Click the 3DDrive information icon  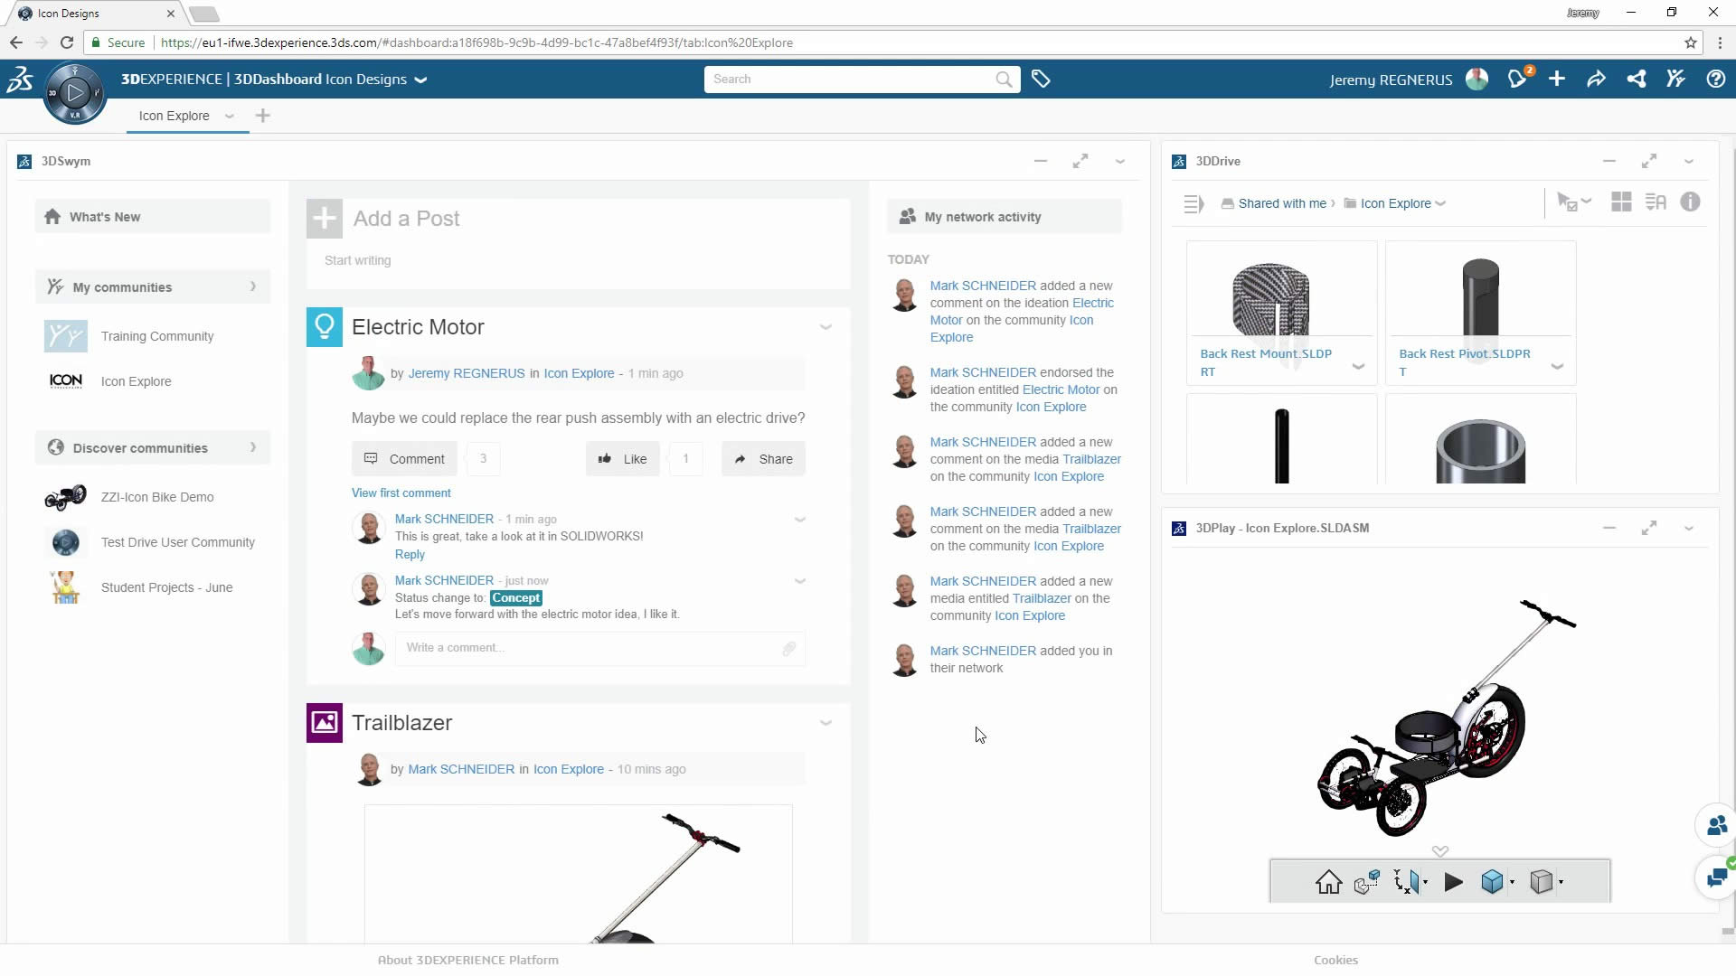coord(1690,202)
